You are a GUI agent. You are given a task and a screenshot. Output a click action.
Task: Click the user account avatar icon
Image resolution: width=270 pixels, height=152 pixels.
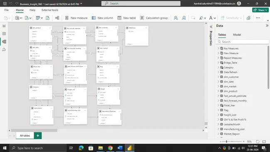pos(239,3)
